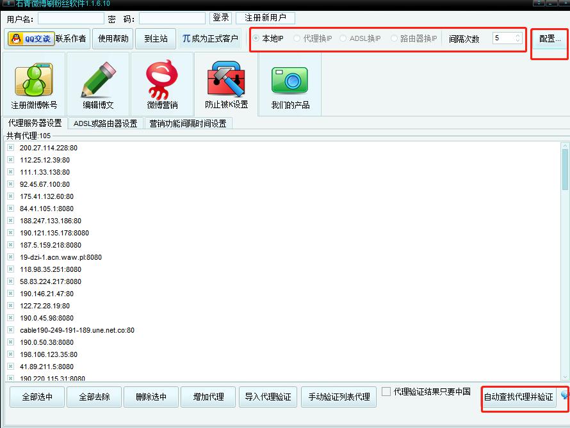Viewport: 570px width, 428px height.
Task: Decrease the 间隔次数 spinner value
Action: point(517,41)
